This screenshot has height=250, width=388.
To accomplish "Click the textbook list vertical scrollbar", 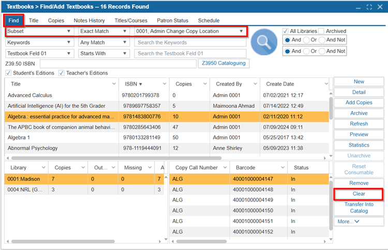I will click(x=331, y=108).
